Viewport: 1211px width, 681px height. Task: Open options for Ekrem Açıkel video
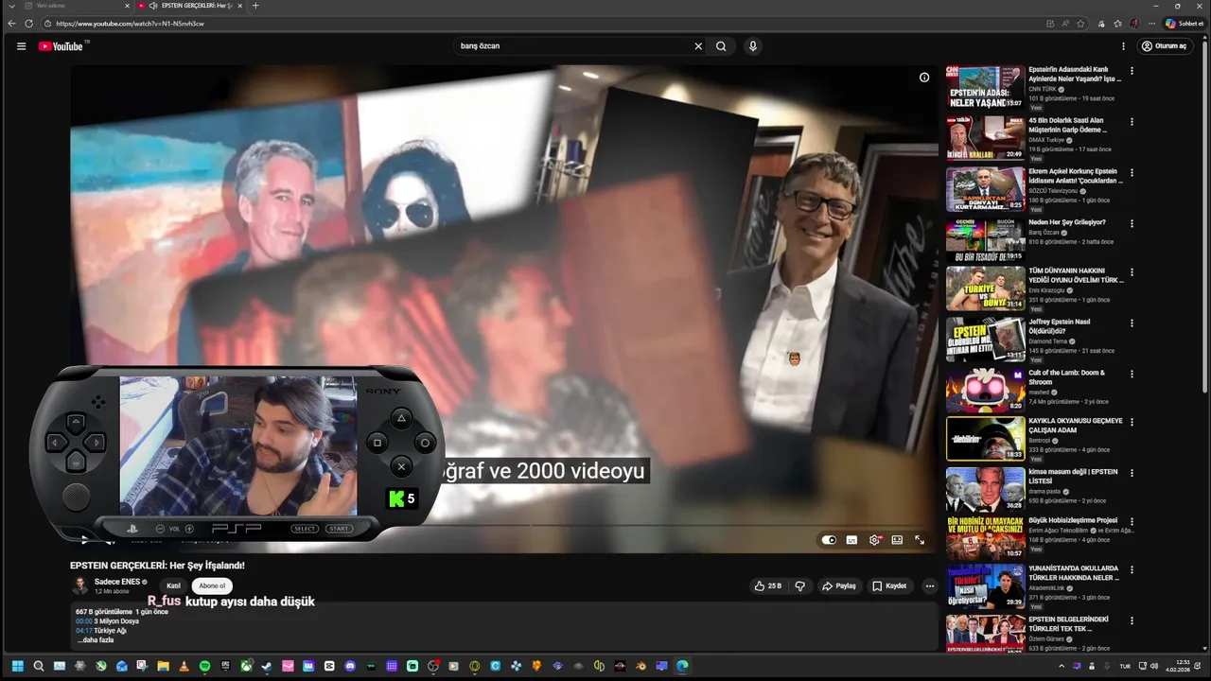pyautogui.click(x=1132, y=173)
